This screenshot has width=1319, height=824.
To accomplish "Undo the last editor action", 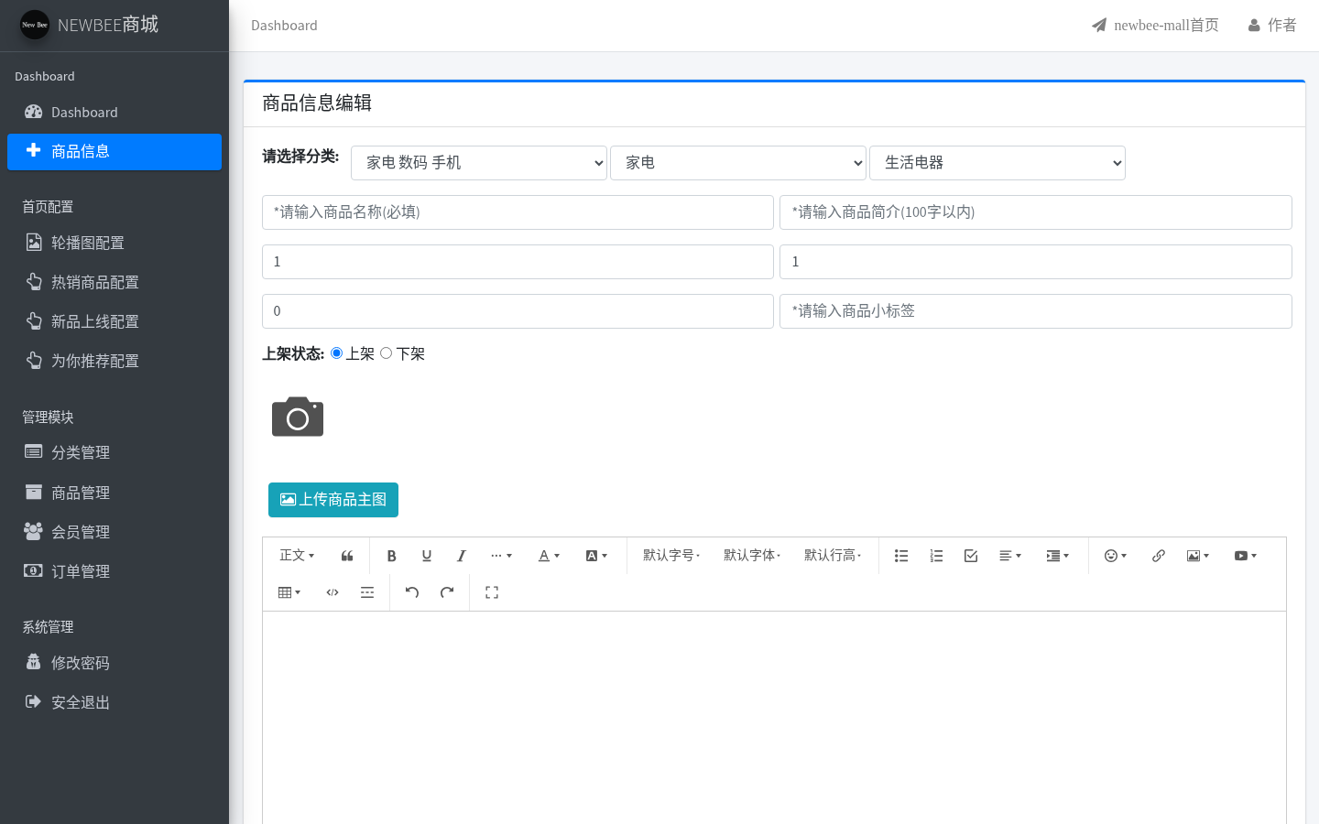I will pyautogui.click(x=412, y=592).
